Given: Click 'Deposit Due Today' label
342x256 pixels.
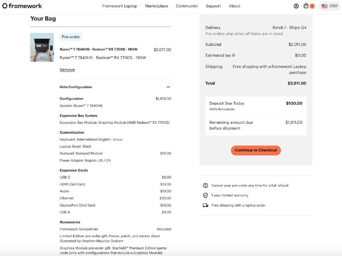Looking at the screenshot, I should [227, 103].
